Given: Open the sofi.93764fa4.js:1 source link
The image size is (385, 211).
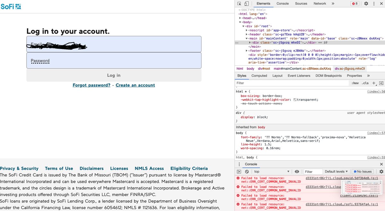Looking at the screenshot, I should click(342, 204).
